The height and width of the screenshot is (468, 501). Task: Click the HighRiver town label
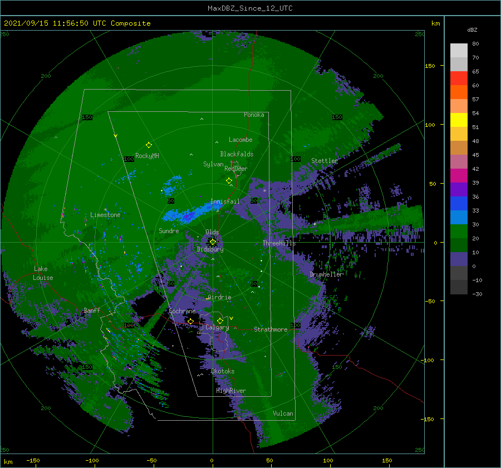(x=231, y=391)
